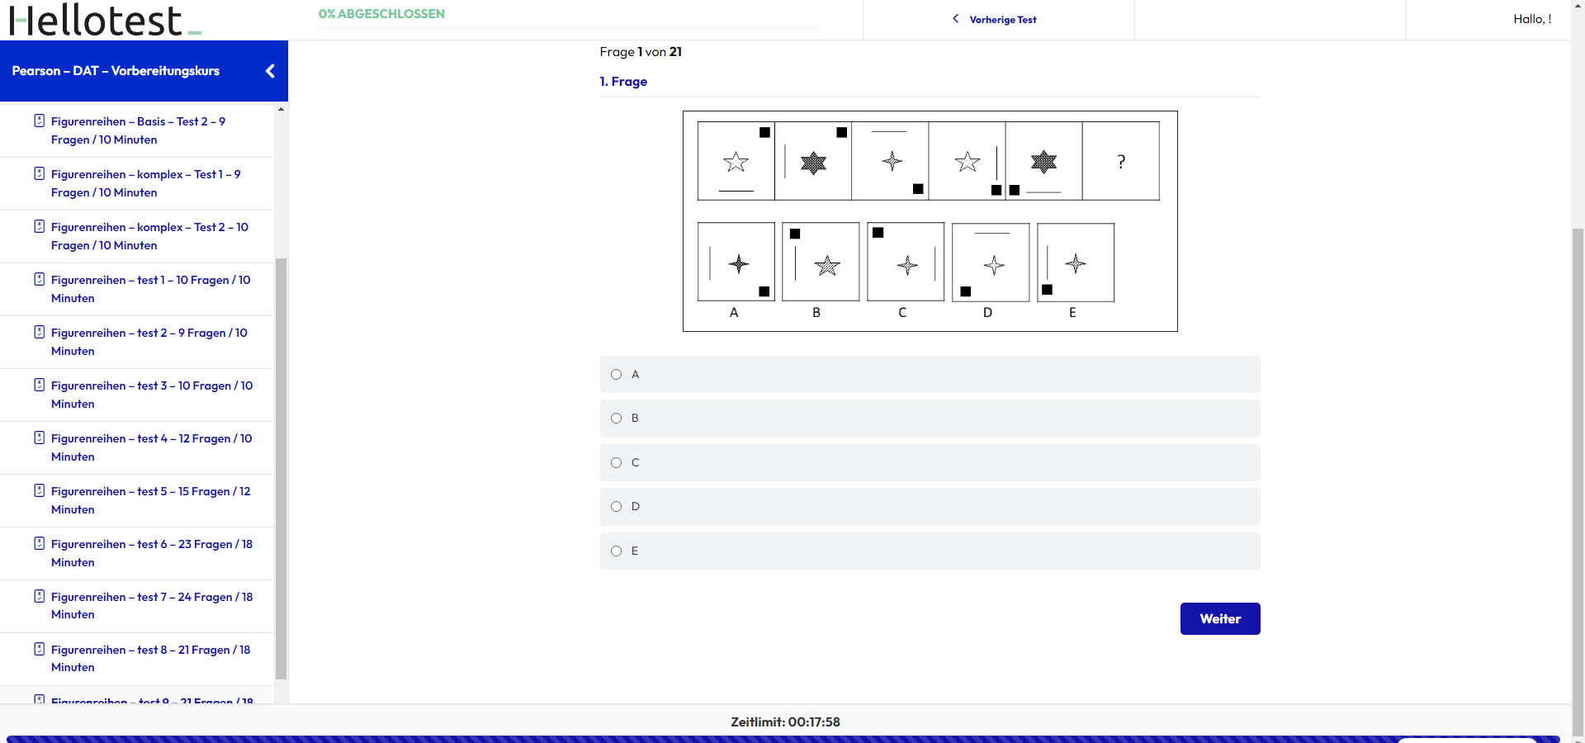Viewport: 1585px width, 743px height.
Task: Click the sidebar scroll up arrow
Action: [281, 109]
